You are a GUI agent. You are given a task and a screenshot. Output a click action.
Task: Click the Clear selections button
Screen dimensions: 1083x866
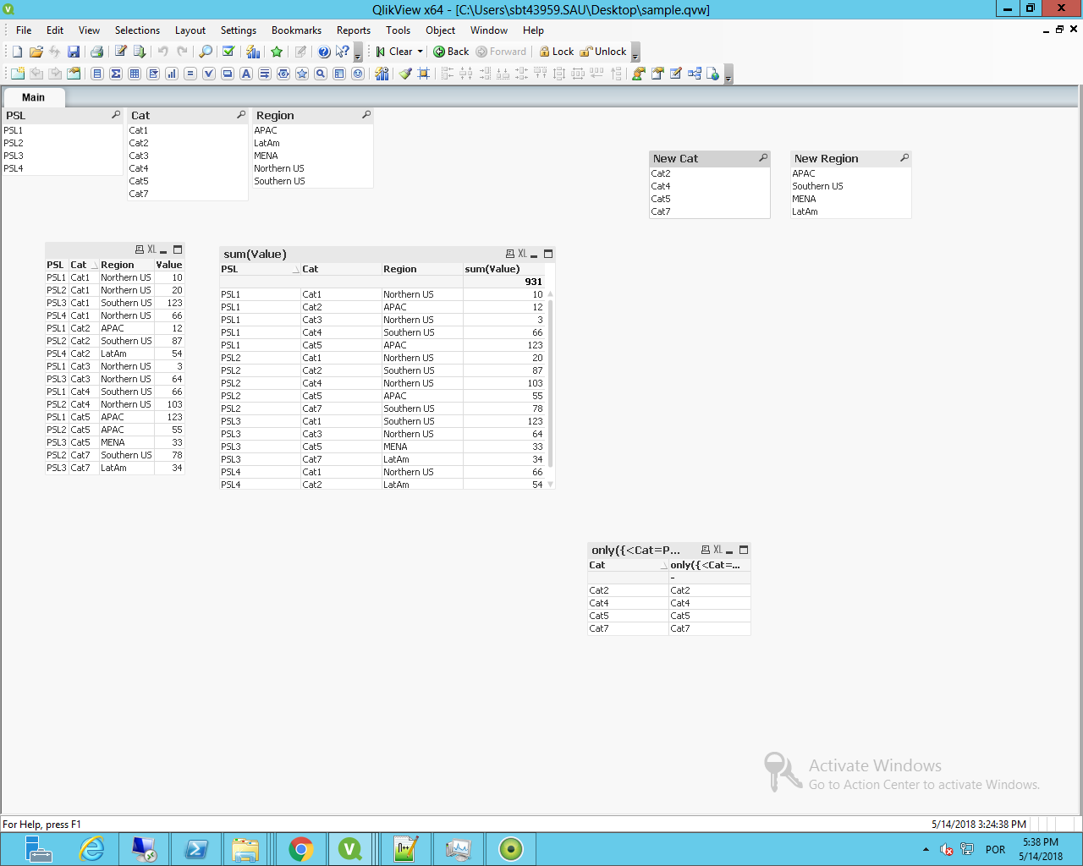(x=393, y=52)
